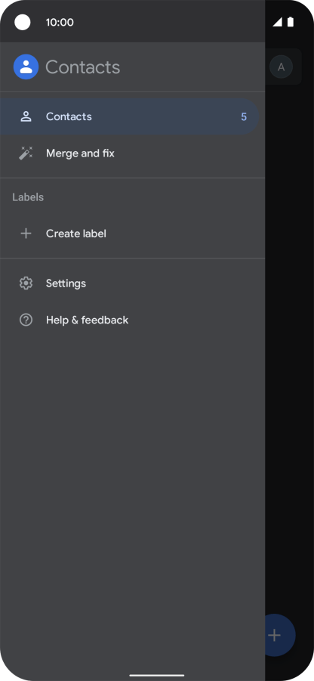314x681 pixels.
Task: Click the contacts count number 5
Action: [244, 117]
